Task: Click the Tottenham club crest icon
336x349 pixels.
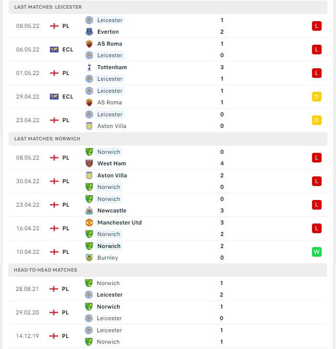Action: pyautogui.click(x=89, y=67)
